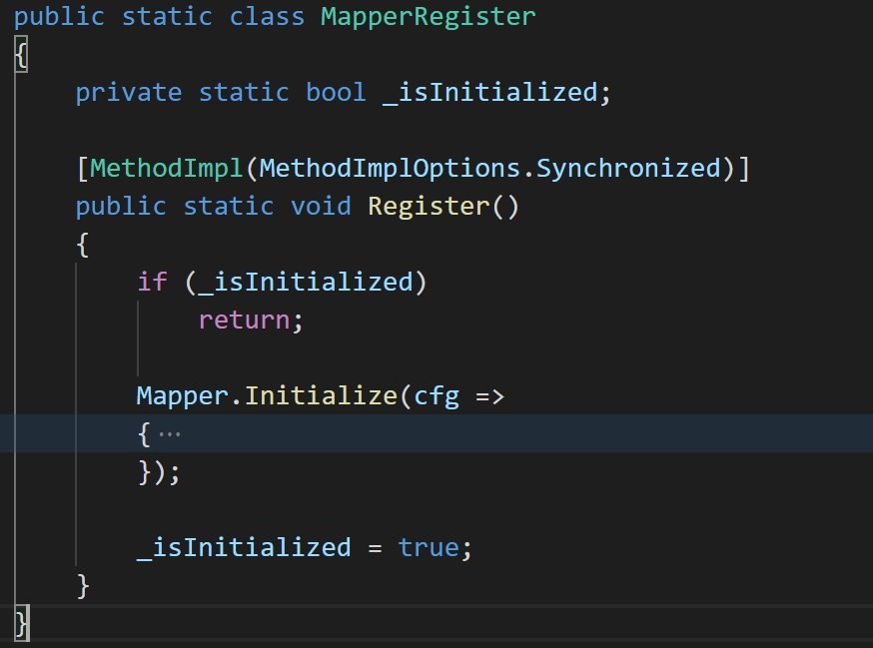Click the '});' closing line
The width and height of the screenshot is (873, 648).
[x=159, y=472]
